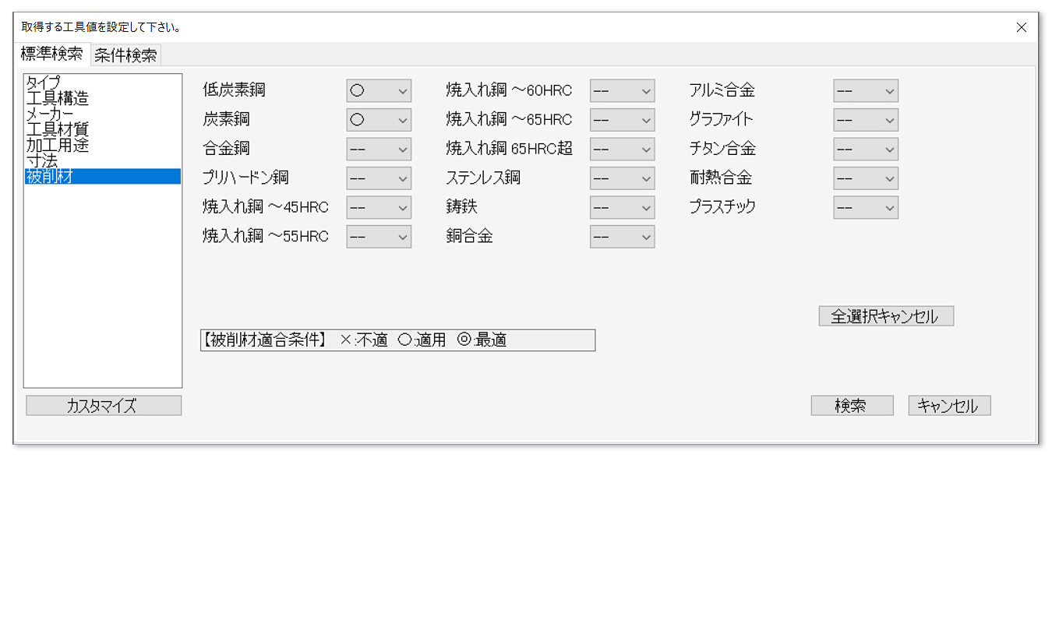Open the カスタマイズ dialog

(x=103, y=405)
